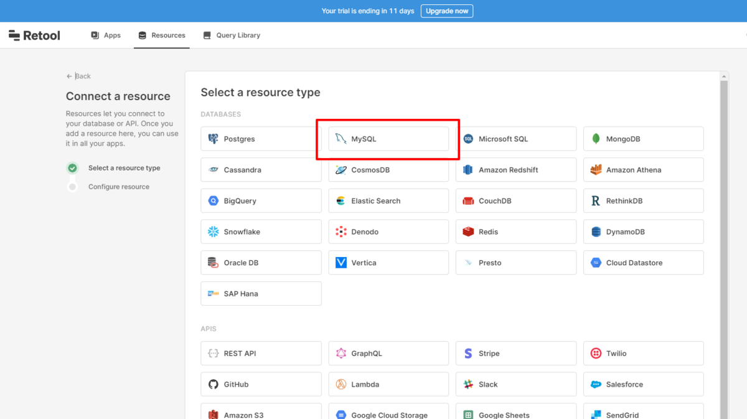
Task: Click the BigQuery icon
Action: (214, 201)
